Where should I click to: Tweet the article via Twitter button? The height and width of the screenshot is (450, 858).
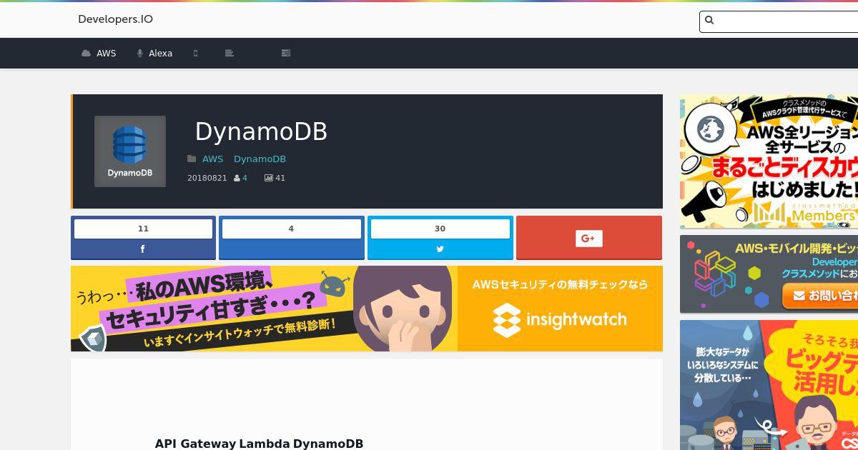tap(440, 238)
